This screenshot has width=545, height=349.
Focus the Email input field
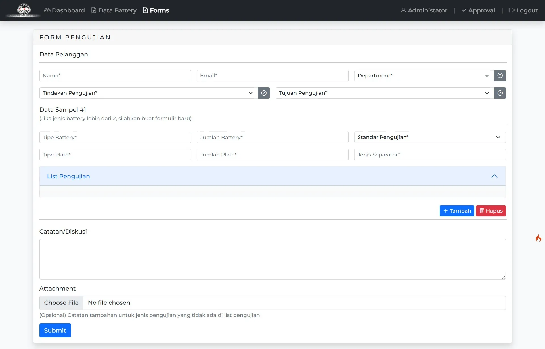coord(272,76)
